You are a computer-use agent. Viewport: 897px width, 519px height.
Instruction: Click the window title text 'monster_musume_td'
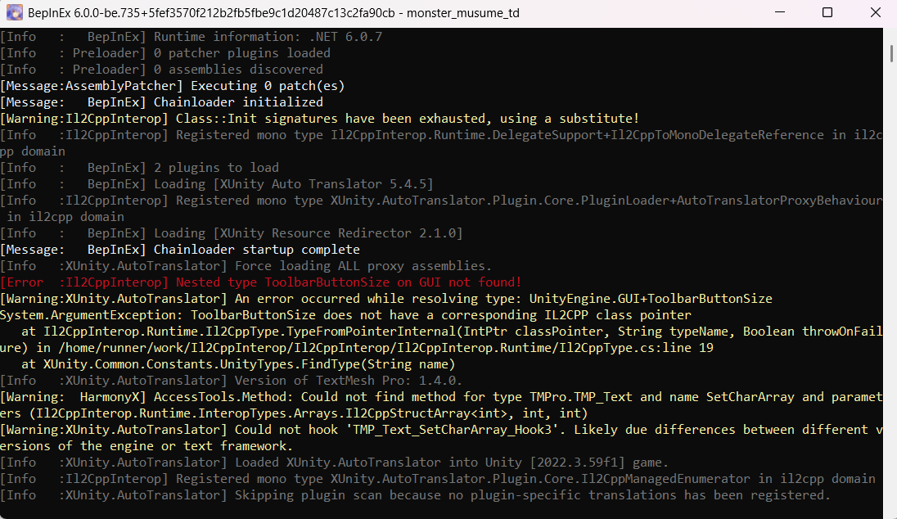tap(462, 13)
